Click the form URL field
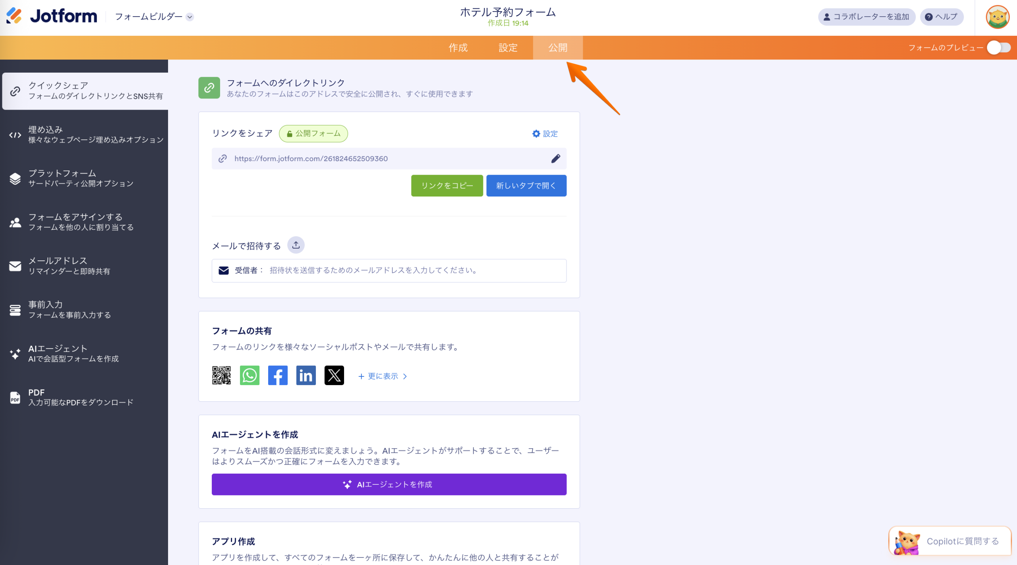The image size is (1017, 565). coord(389,159)
